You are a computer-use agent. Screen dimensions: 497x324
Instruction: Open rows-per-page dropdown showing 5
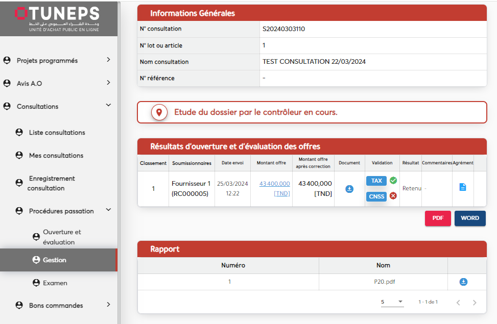pos(392,302)
